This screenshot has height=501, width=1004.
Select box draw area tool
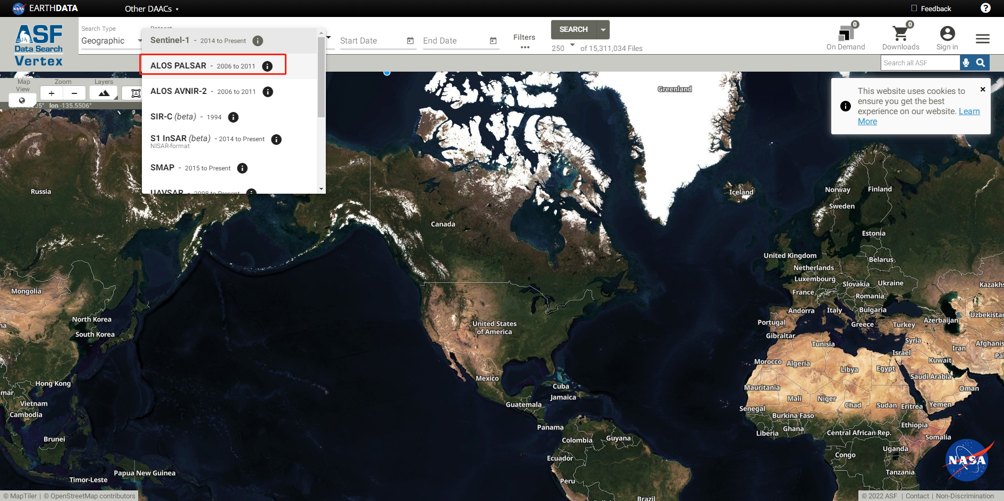[136, 93]
